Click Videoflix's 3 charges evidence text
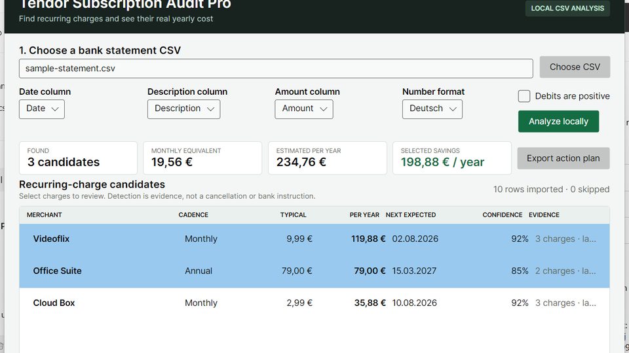629x353 pixels. tap(565, 239)
